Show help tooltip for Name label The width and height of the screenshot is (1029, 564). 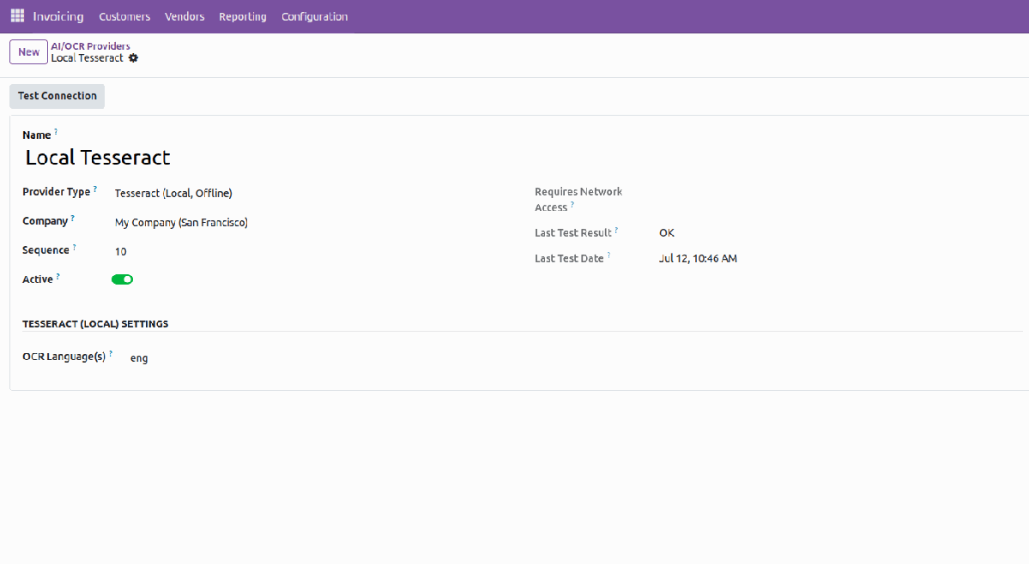coord(56,132)
